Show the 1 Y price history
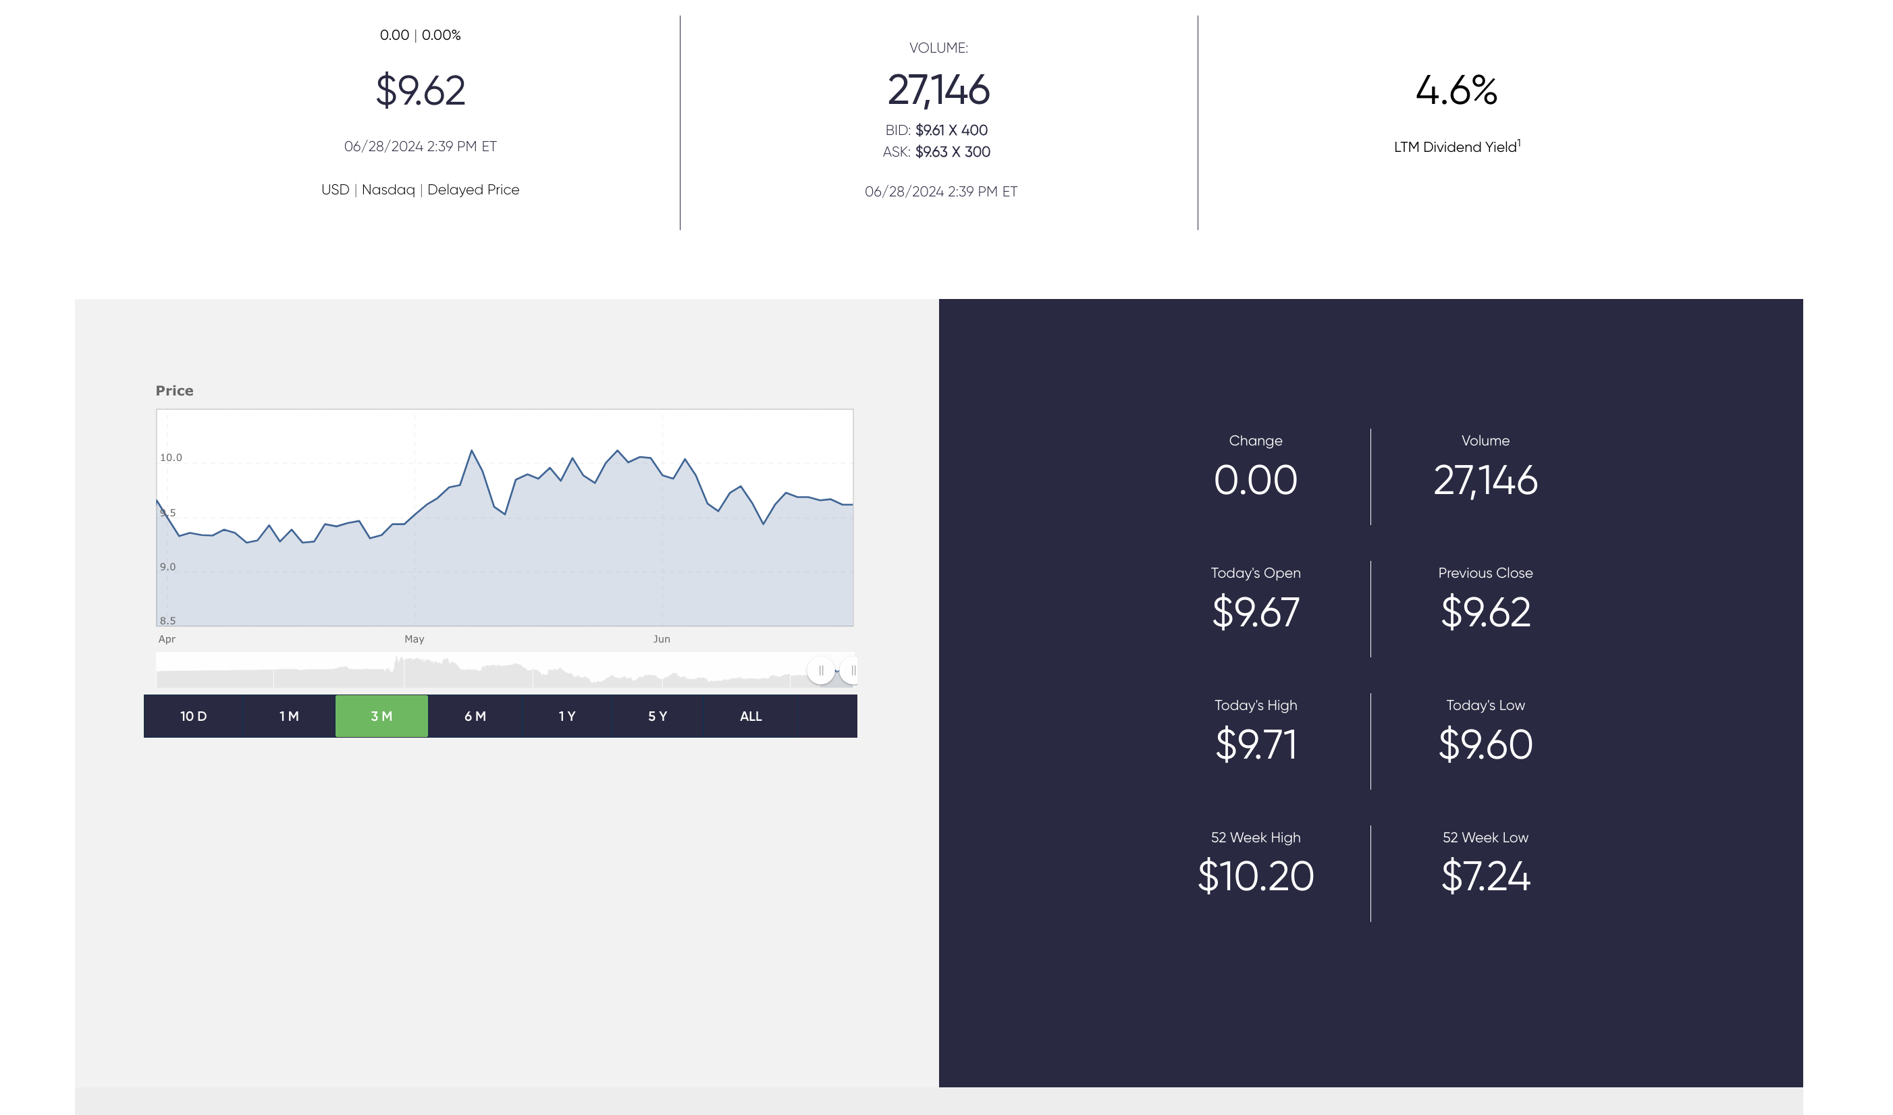The height and width of the screenshot is (1115, 1893). point(566,716)
